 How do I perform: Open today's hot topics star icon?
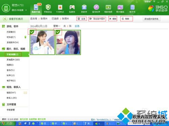tap(60, 7)
